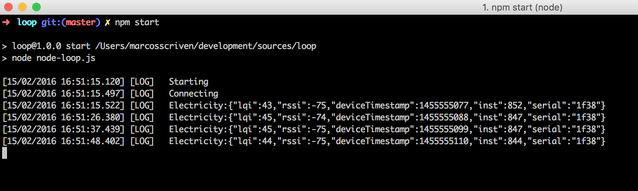Image resolution: width=638 pixels, height=191 pixels.
Task: Click the "1. npm start (node)" window title
Action: tap(522, 7)
